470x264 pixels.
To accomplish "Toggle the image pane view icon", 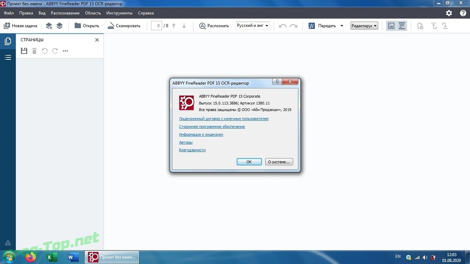I will tap(391, 26).
